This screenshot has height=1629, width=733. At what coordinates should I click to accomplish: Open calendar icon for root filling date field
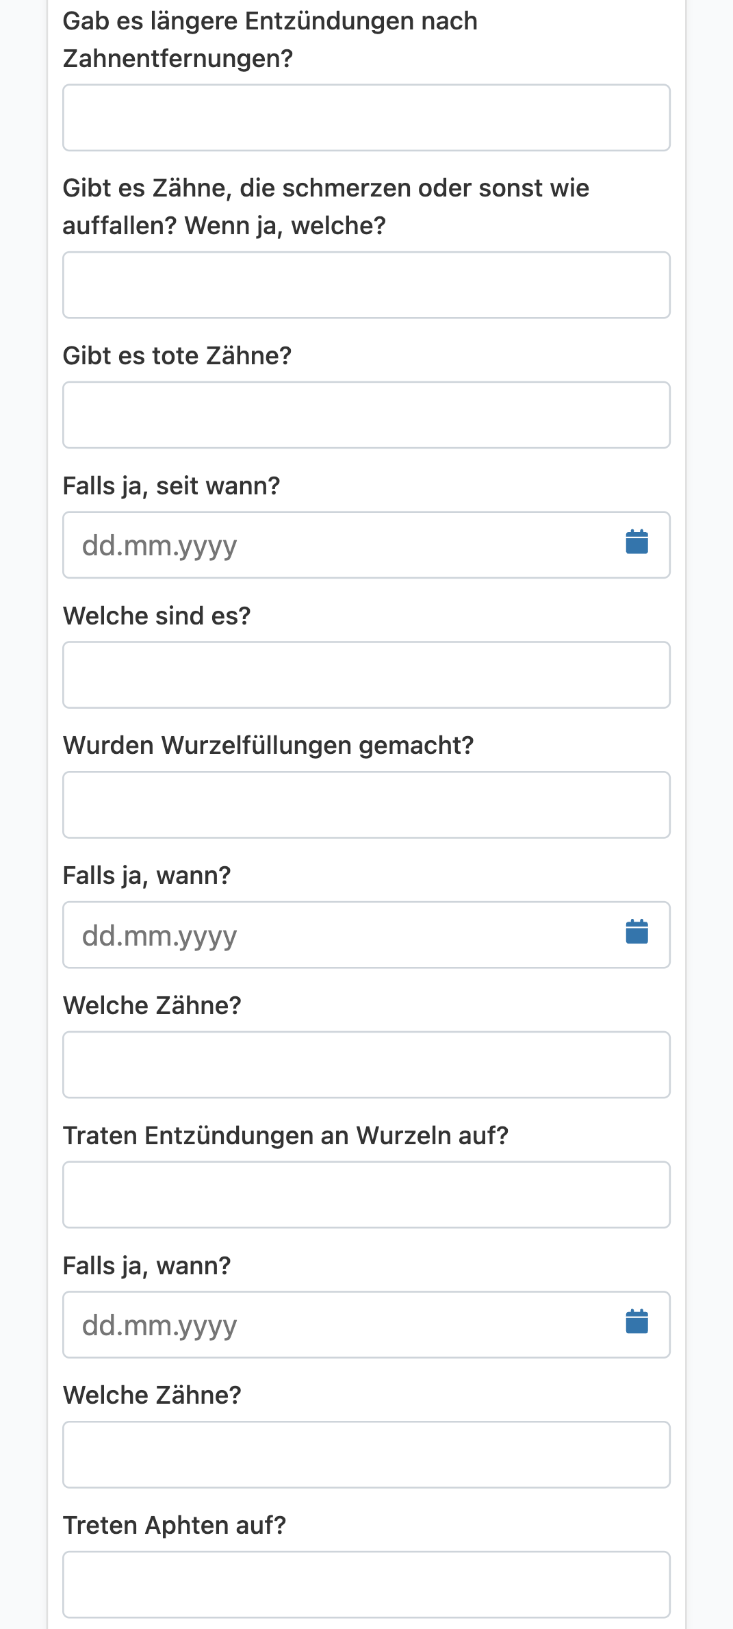coord(636,932)
